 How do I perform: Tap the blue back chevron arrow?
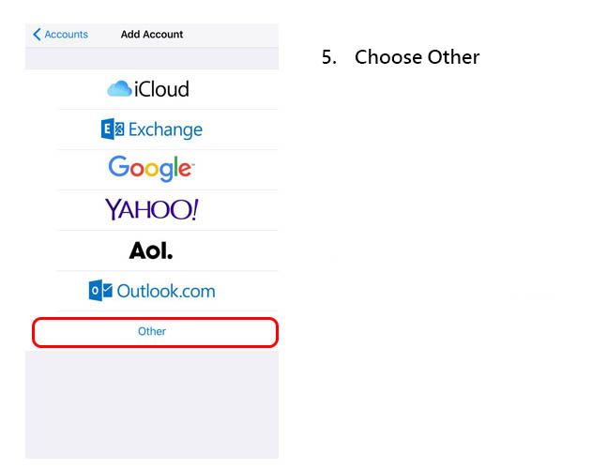click(x=37, y=35)
